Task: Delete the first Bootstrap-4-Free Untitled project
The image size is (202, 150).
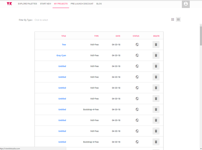Action: pyautogui.click(x=156, y=109)
